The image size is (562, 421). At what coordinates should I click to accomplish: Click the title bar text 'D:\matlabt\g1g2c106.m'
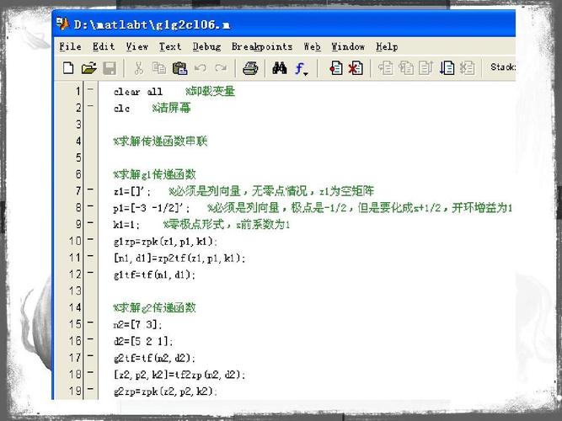tap(152, 24)
